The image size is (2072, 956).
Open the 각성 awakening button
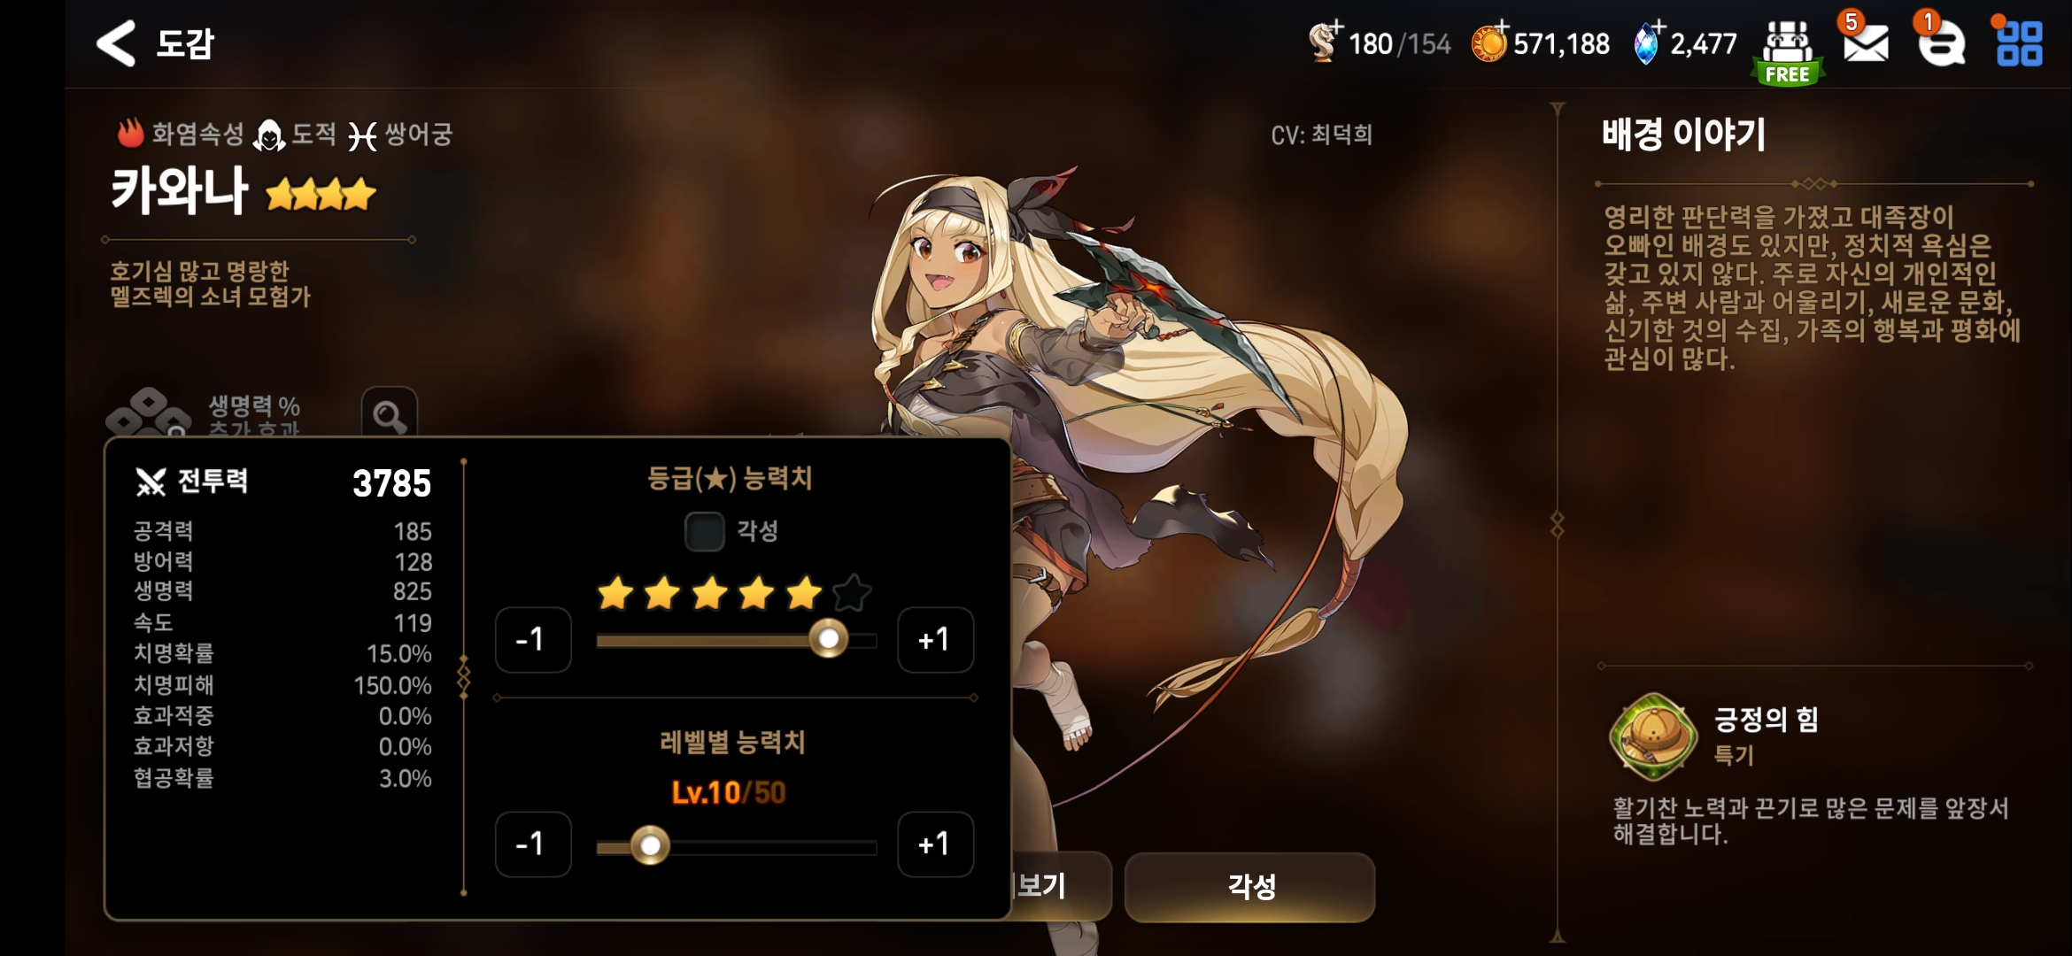(1249, 886)
